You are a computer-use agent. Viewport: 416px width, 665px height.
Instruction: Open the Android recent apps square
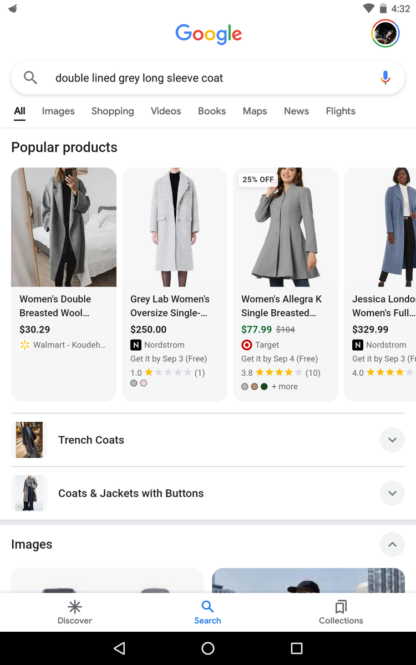pos(297,648)
